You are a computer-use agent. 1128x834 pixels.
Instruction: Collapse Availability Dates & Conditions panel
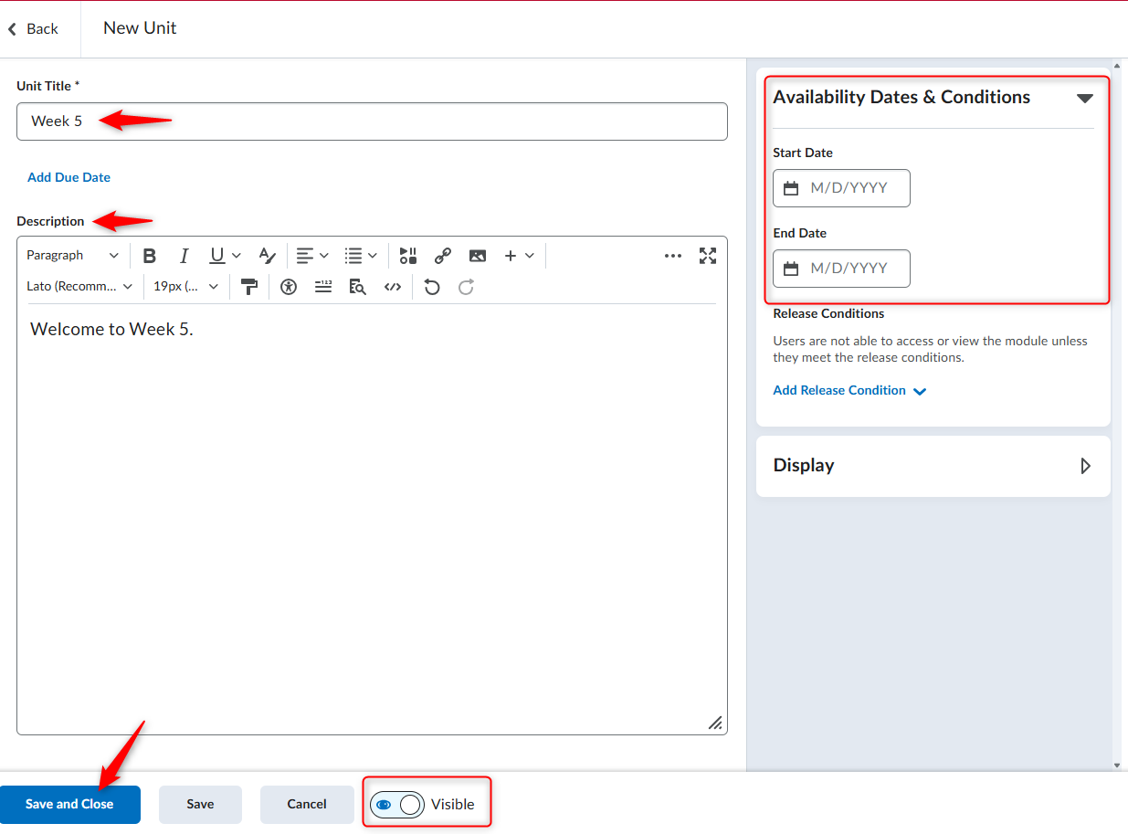1084,98
